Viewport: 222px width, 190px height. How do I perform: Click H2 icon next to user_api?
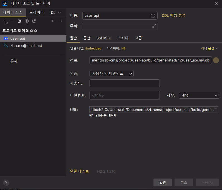[x=6, y=39]
